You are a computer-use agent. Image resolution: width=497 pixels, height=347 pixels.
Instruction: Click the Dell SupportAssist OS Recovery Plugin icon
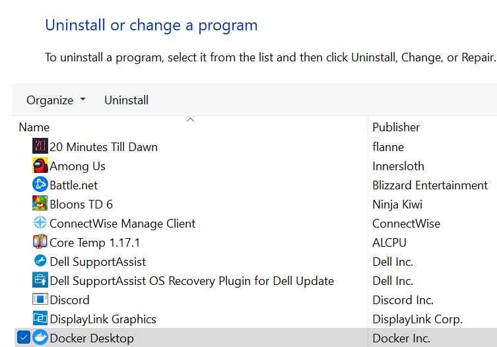[x=40, y=280]
